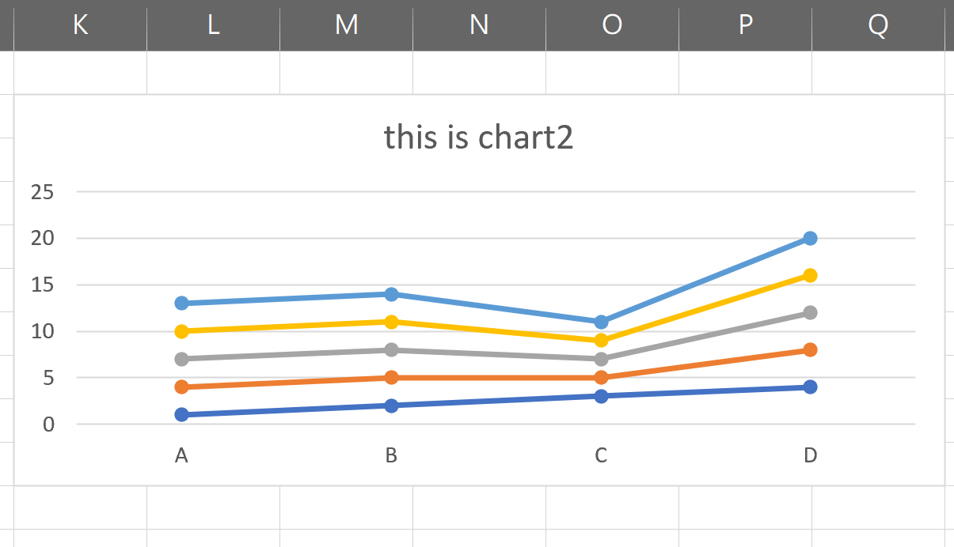Select the gray series marker at D
This screenshot has height=547, width=954.
(810, 312)
